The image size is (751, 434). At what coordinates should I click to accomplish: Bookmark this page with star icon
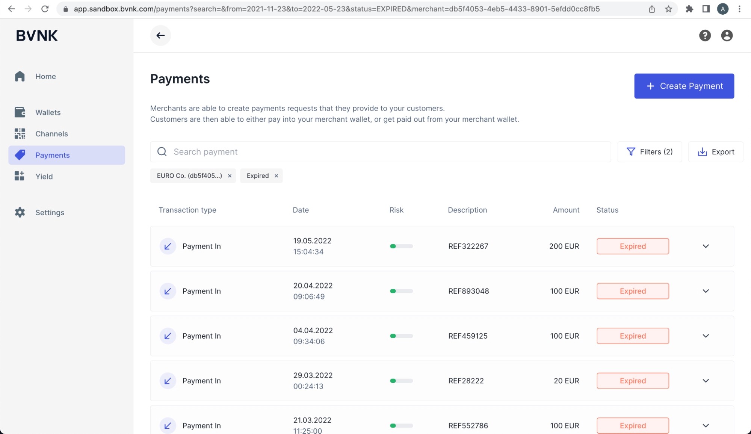click(x=668, y=9)
